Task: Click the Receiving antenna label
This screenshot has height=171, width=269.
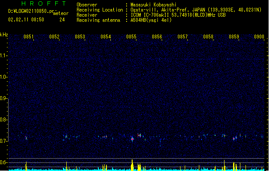Action: (98, 20)
